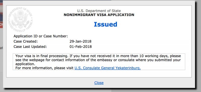This screenshot has height=92, width=201.
Task: Click the NONIMMIGRANT VISA APPLICATION title
Action: point(99,15)
